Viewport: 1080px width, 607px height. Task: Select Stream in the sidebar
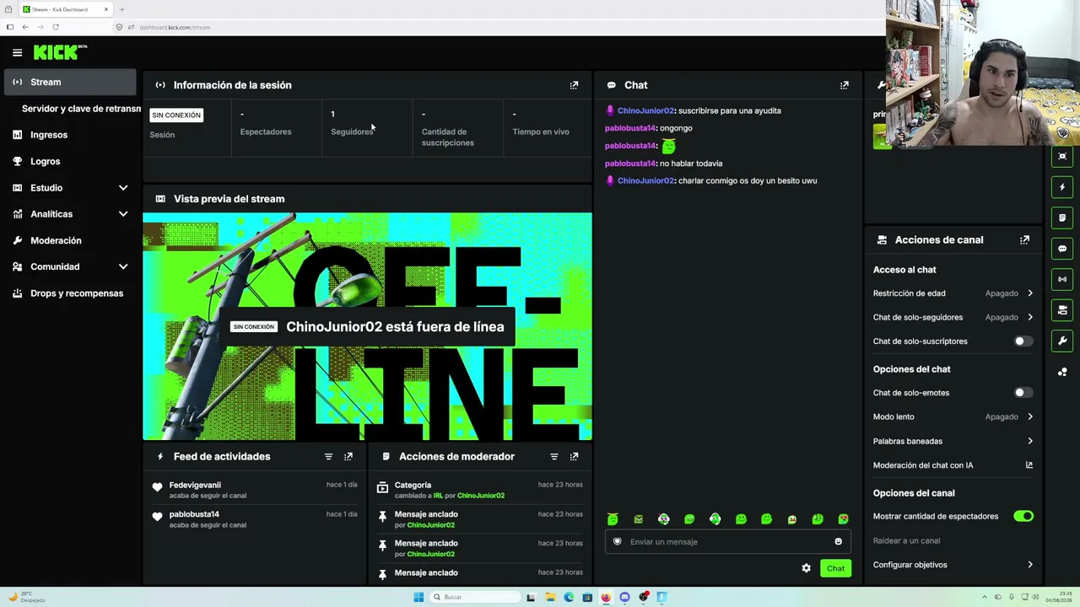click(70, 82)
